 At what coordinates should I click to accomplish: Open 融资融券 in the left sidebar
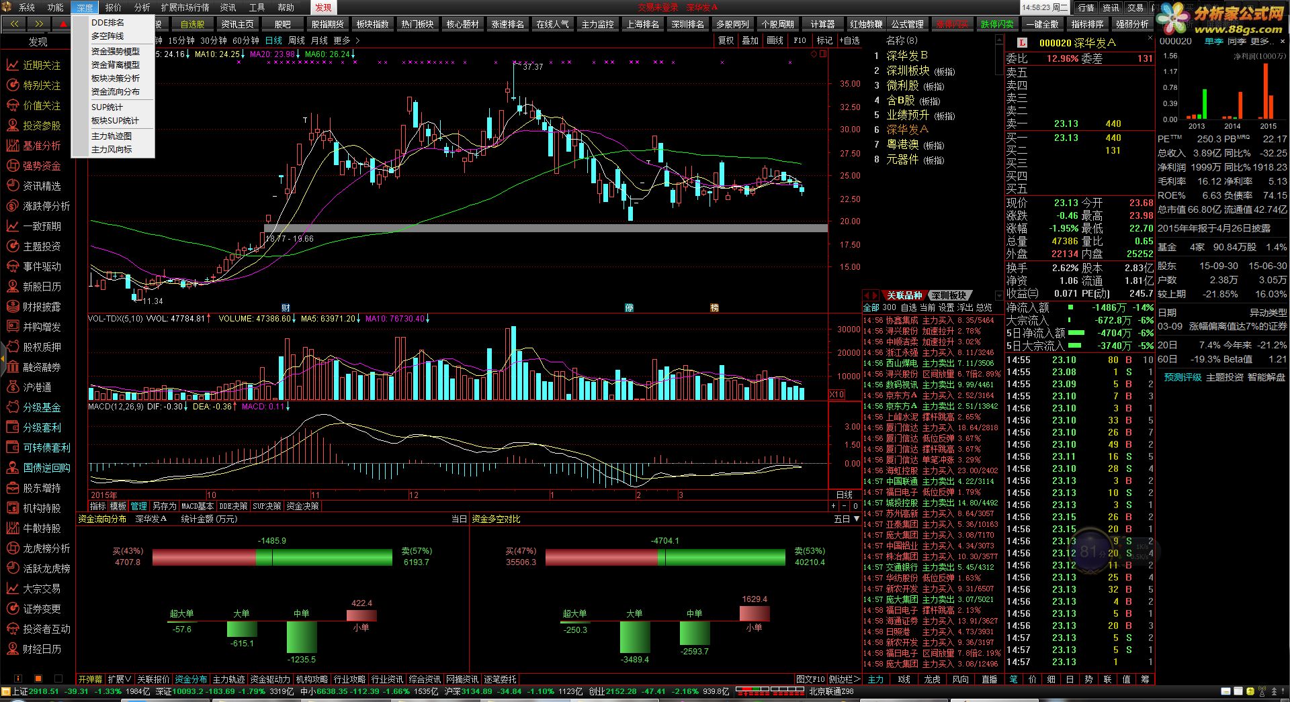[x=42, y=367]
